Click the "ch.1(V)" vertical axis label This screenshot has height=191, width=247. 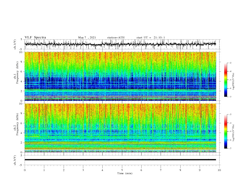click(x=15, y=44)
